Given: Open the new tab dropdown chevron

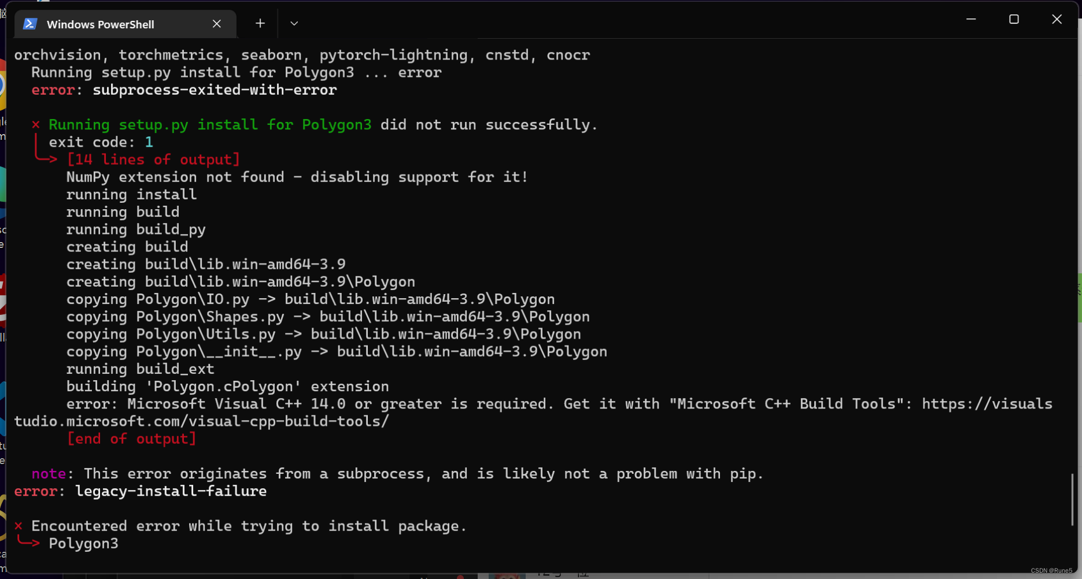Looking at the screenshot, I should coord(294,23).
